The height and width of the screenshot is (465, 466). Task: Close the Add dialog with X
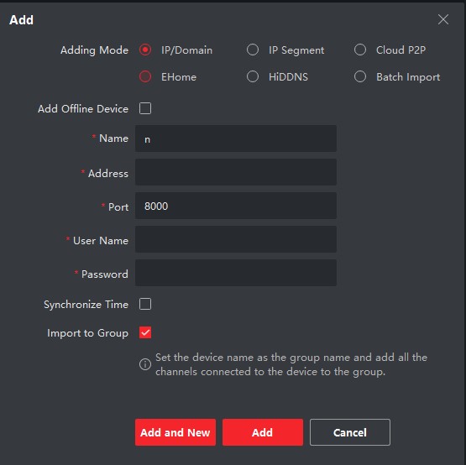443,19
